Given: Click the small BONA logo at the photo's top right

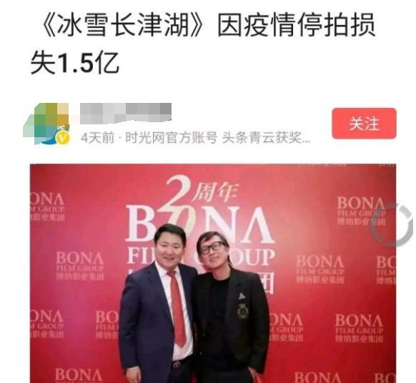Looking at the screenshot, I should click(361, 211).
